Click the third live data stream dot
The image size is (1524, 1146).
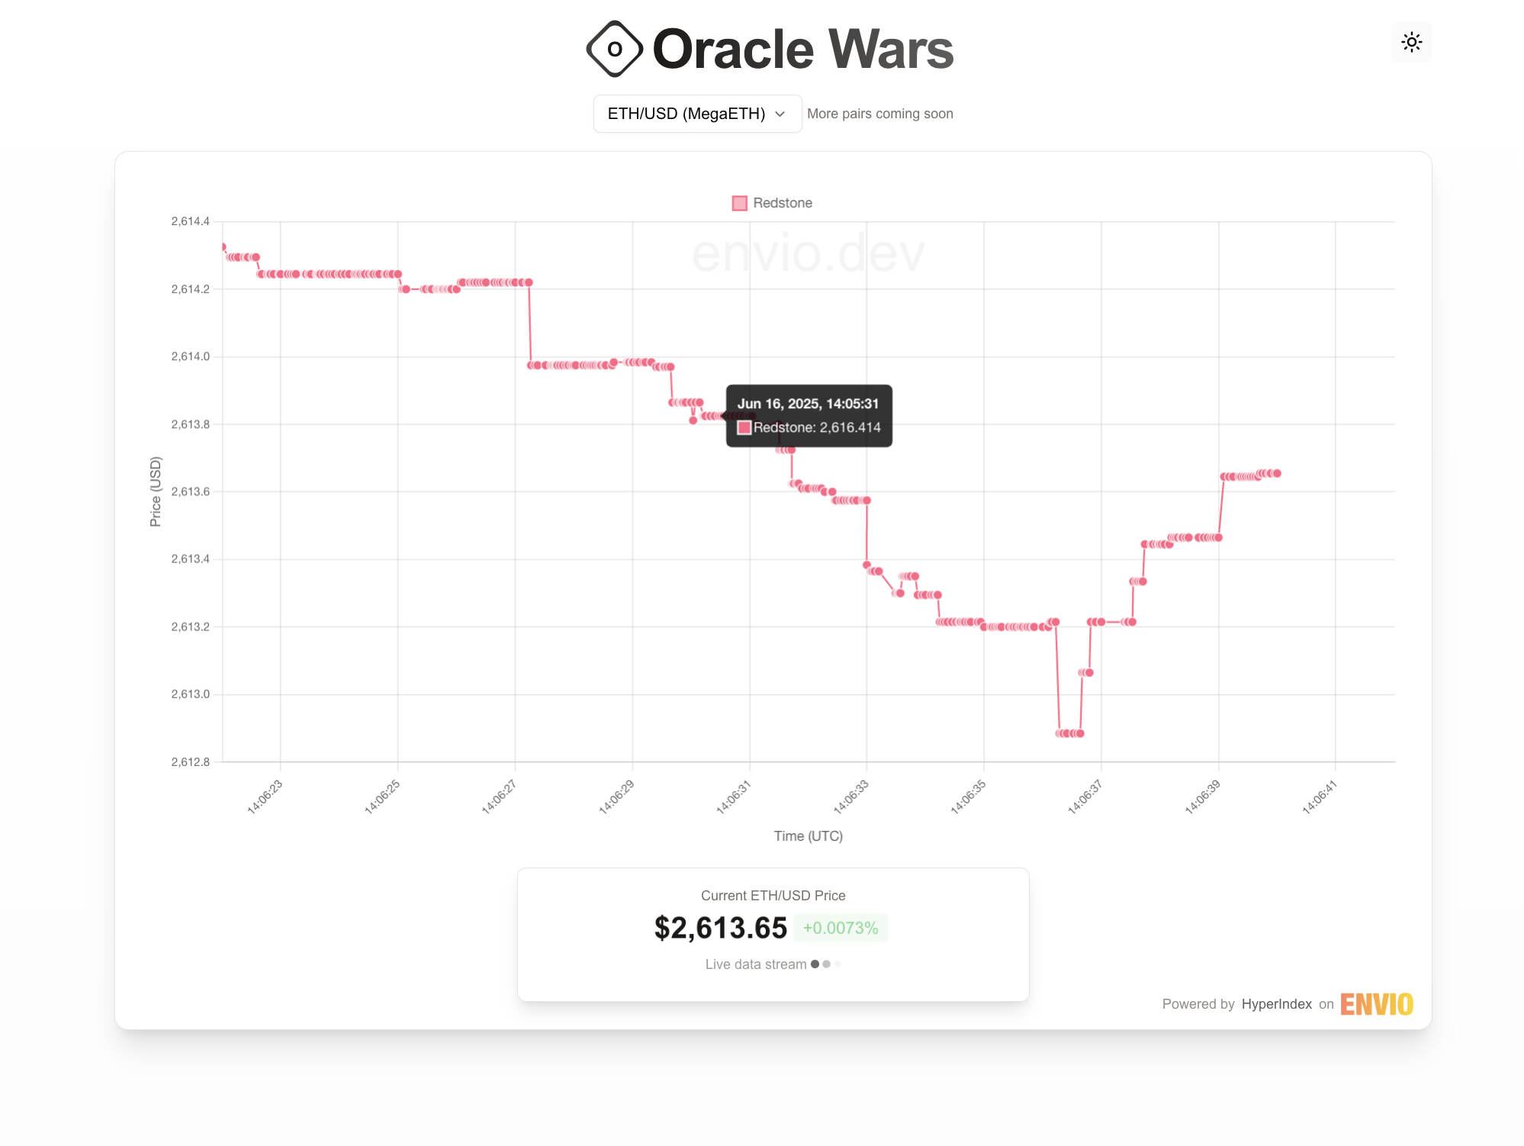(x=837, y=964)
